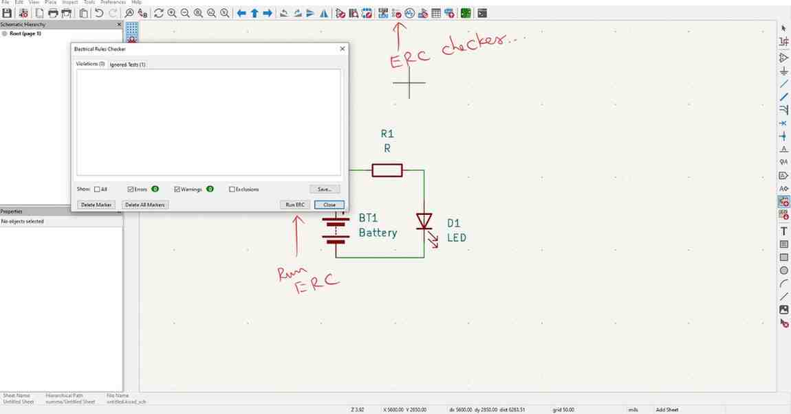Mirror selection vertically

[311, 14]
